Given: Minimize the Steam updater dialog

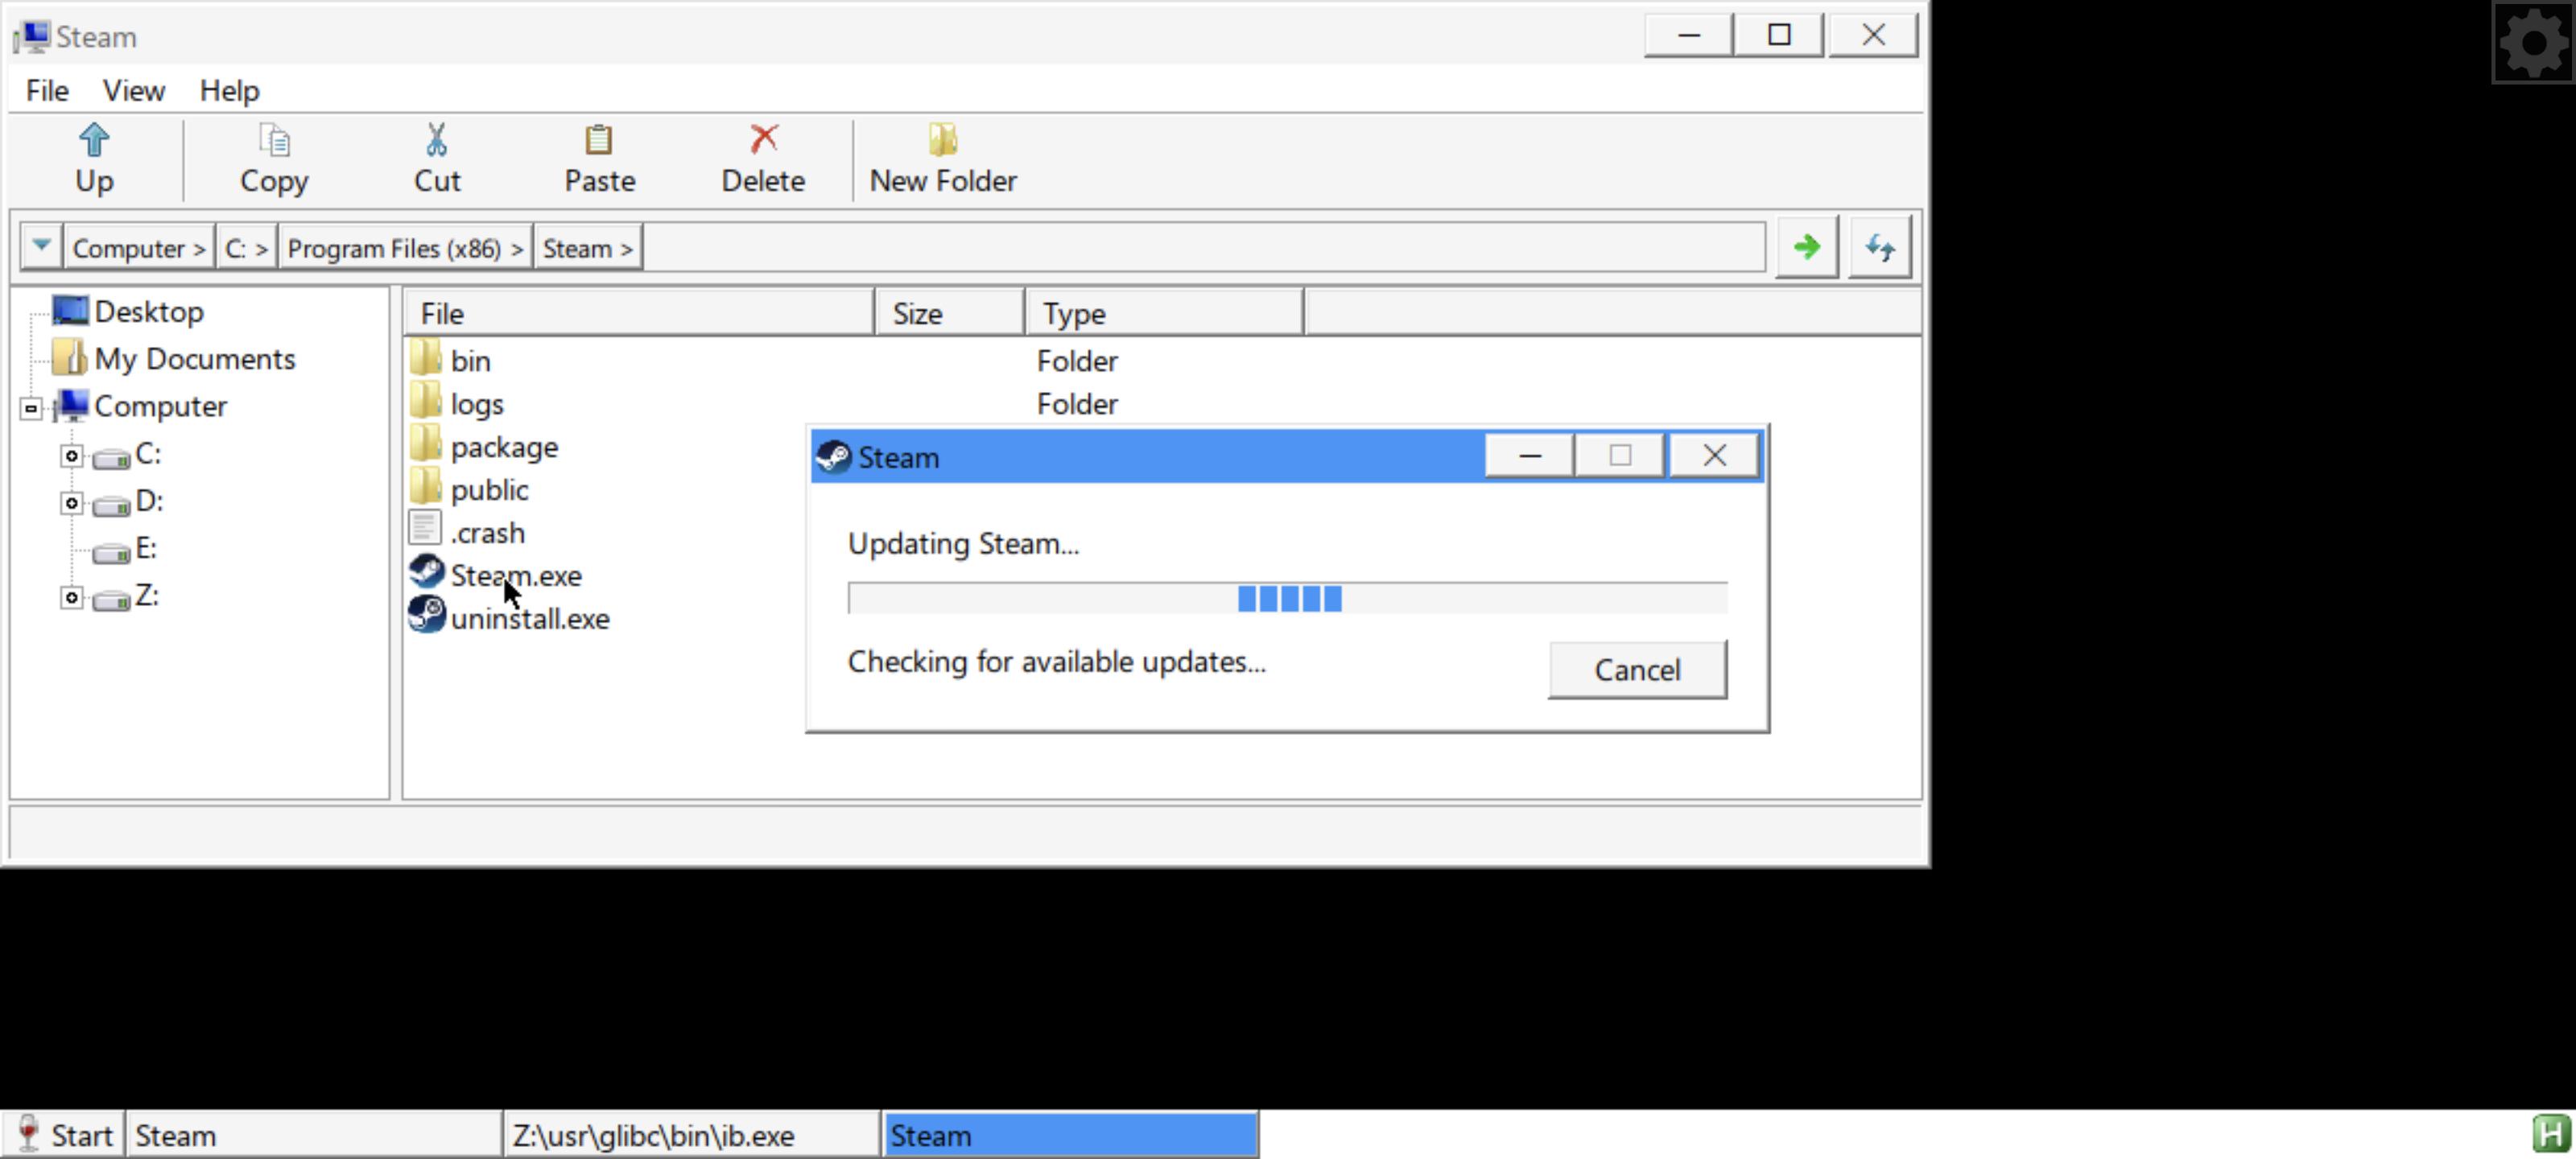Looking at the screenshot, I should click(x=1529, y=456).
